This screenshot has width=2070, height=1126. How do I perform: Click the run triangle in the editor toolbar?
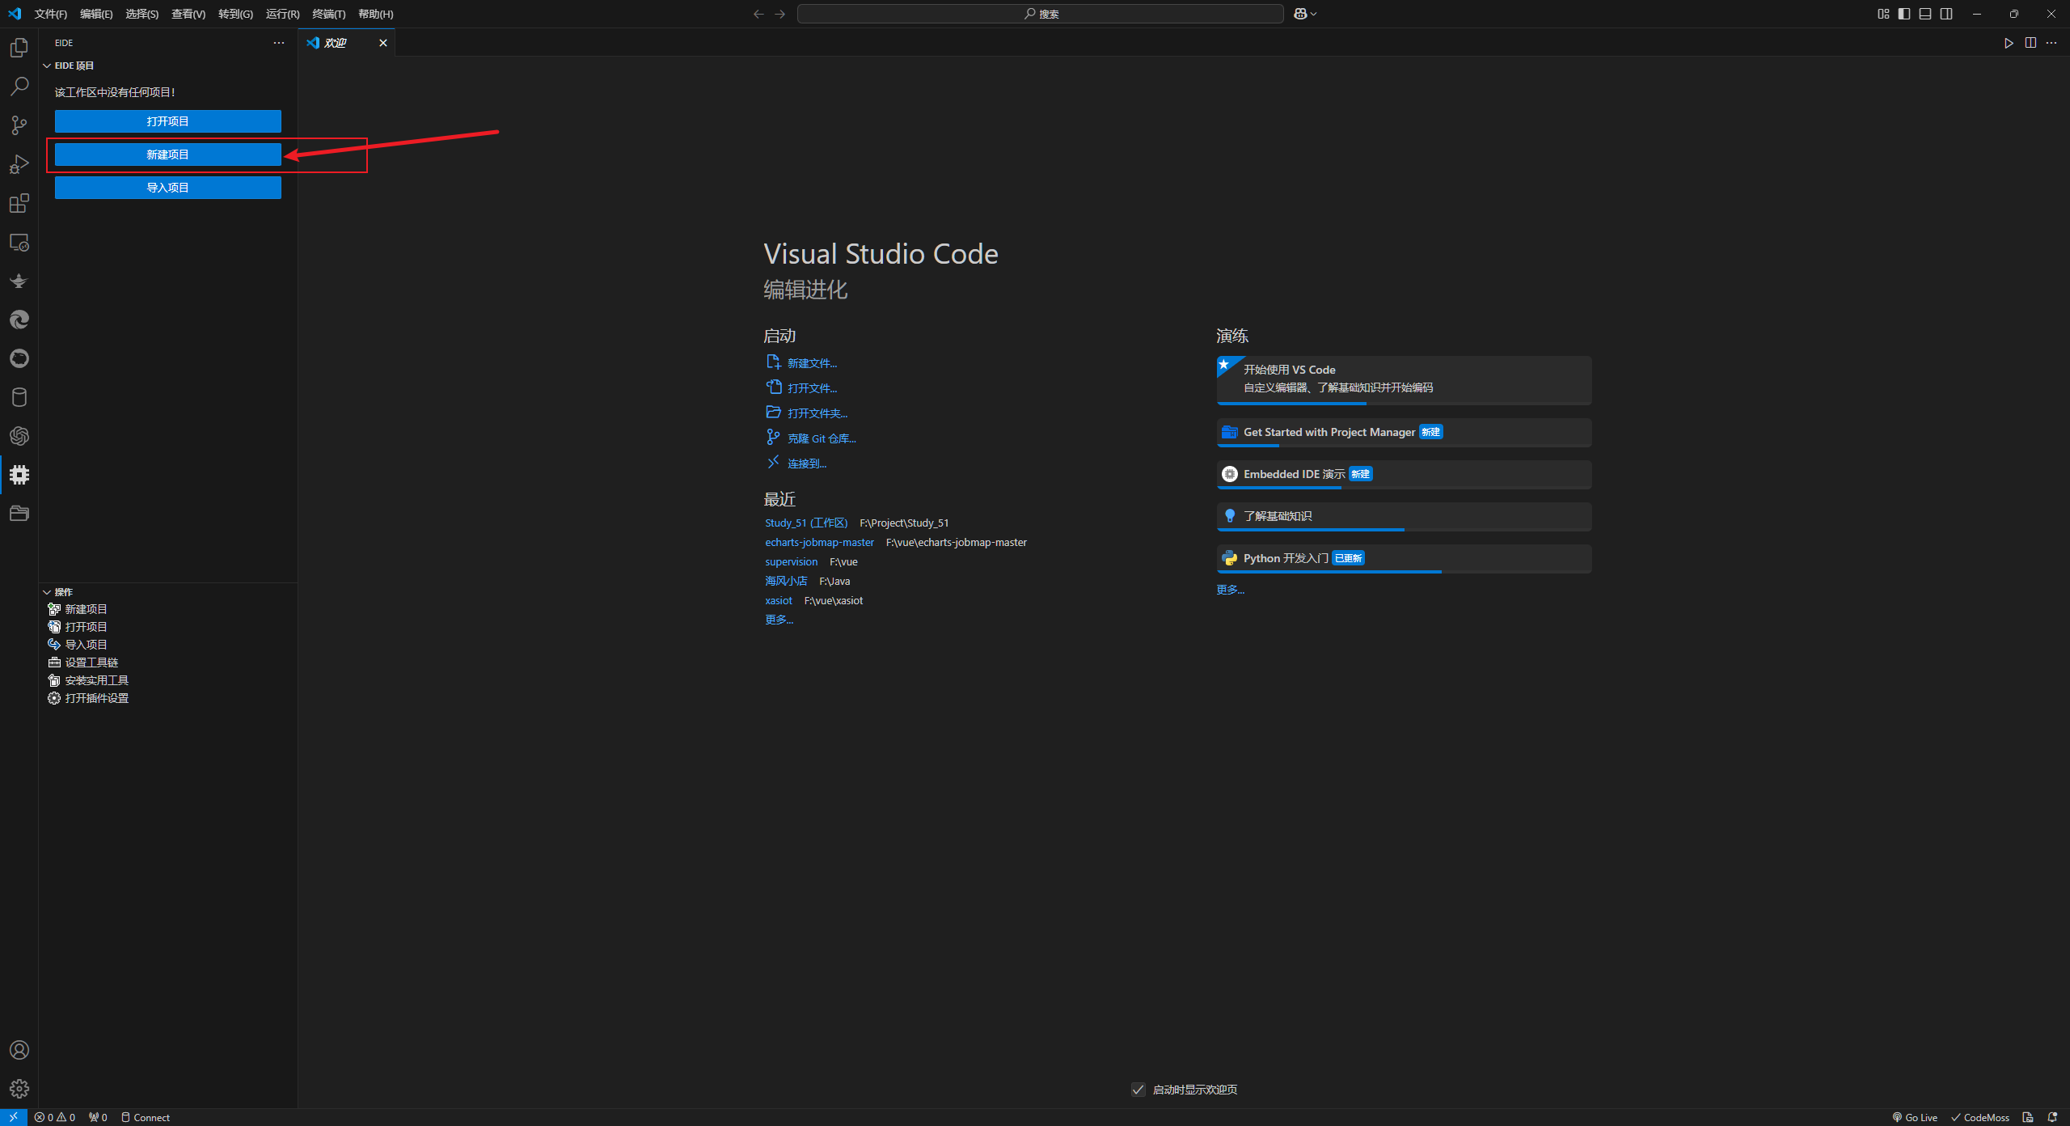(2009, 43)
